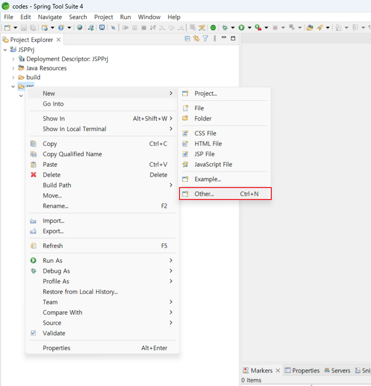Screen dimensions: 371x386
Task: Open Project Explorer View Menu dots
Action: 215,38
